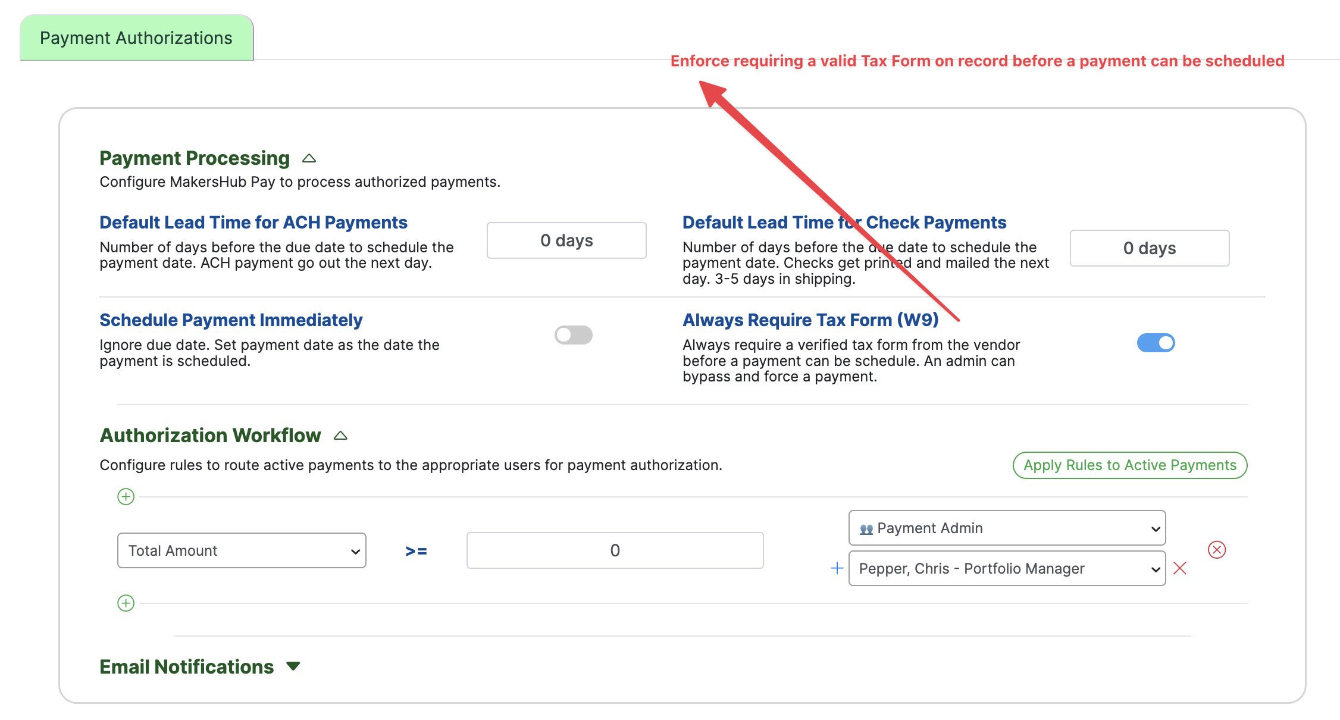Open the Payment Authorizations tab
This screenshot has height=720, width=1340.
(x=136, y=38)
